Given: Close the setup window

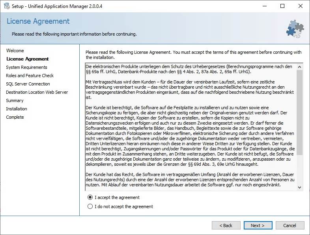Looking at the screenshot, I should (300, 6).
